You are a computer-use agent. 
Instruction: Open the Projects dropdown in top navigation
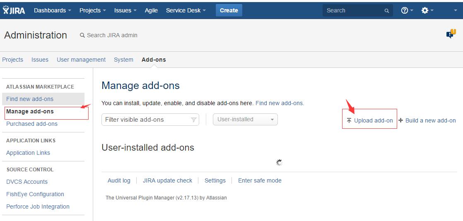[93, 10]
